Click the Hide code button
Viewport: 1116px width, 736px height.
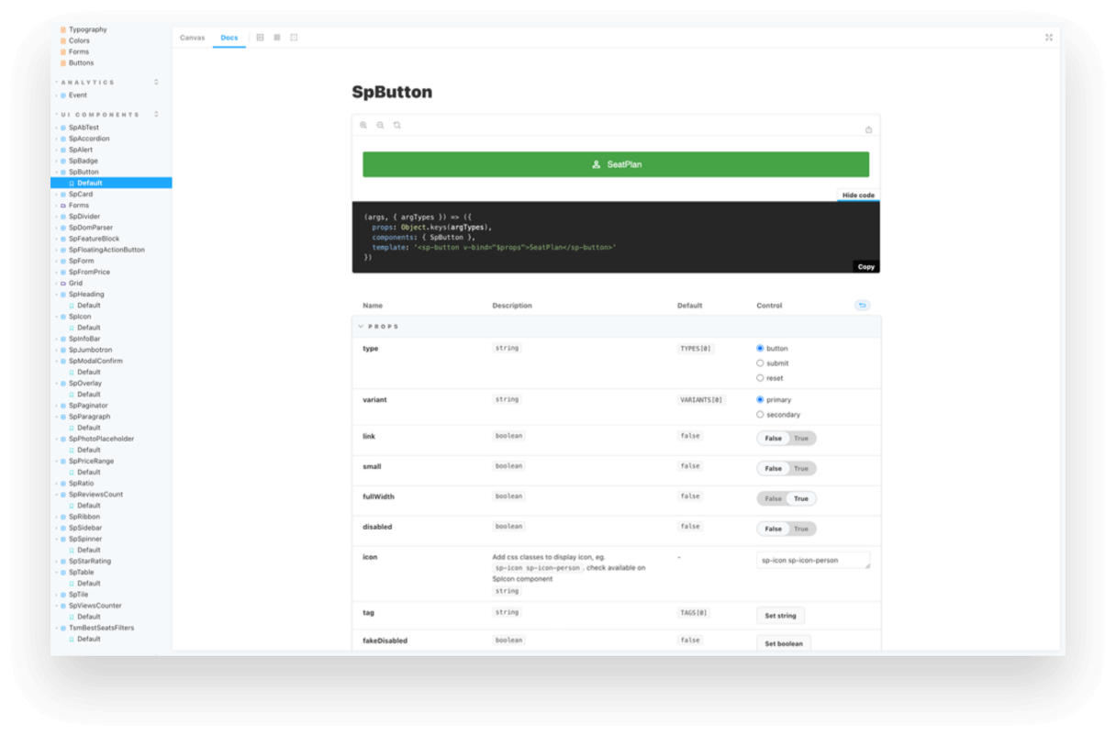pos(857,195)
